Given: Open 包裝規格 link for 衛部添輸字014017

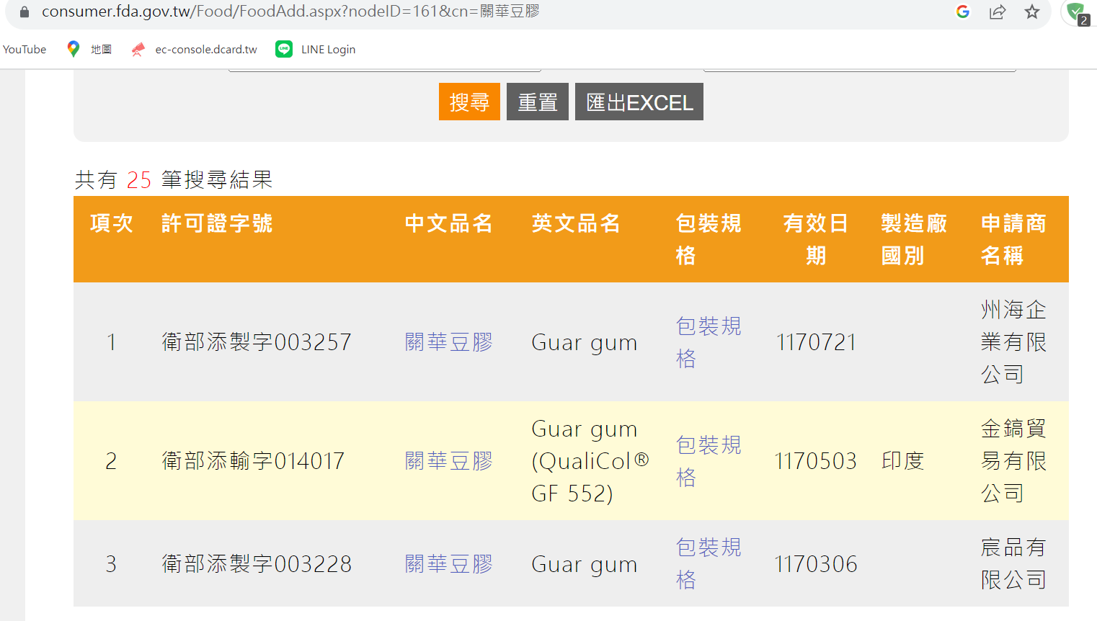Looking at the screenshot, I should (x=709, y=461).
